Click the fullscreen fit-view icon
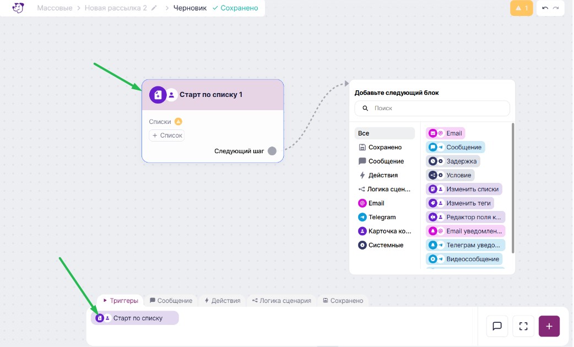The height and width of the screenshot is (347, 574). (x=523, y=326)
